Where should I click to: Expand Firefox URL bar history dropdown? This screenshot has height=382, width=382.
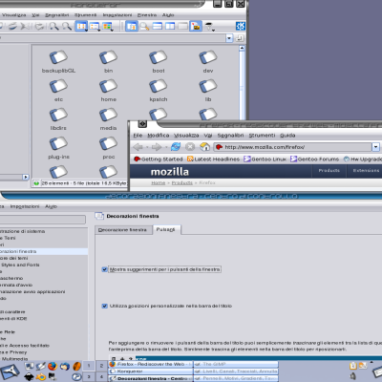pyautogui.click(x=375, y=147)
